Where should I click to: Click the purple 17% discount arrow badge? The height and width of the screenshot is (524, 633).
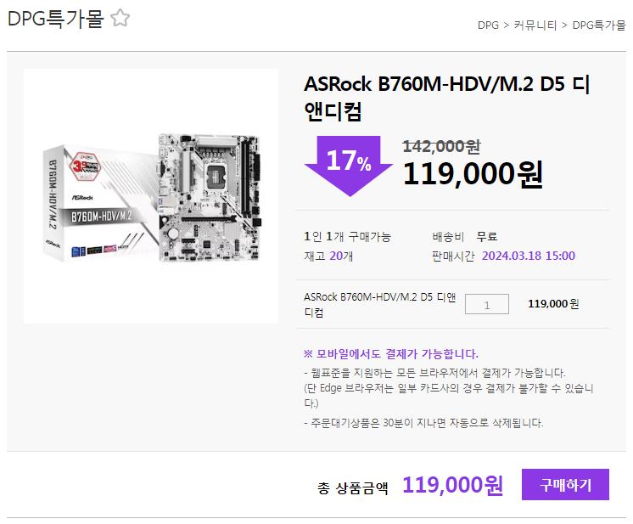click(x=349, y=166)
